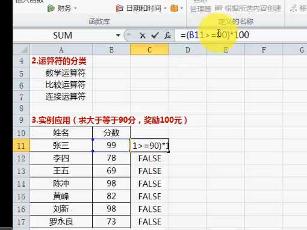Click score cell 73
307x230 pixels.
tap(111, 222)
